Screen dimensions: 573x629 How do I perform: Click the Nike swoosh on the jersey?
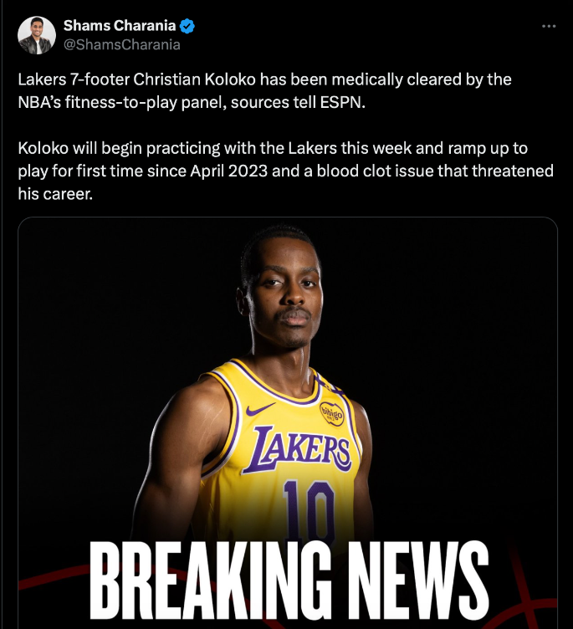[259, 409]
